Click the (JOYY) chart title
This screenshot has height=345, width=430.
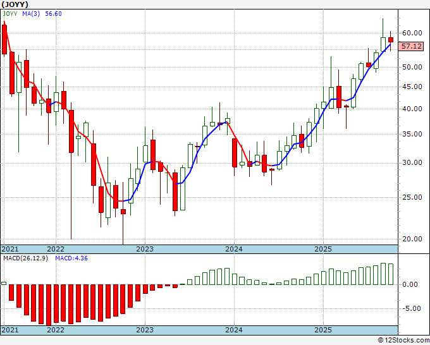(x=15, y=4)
